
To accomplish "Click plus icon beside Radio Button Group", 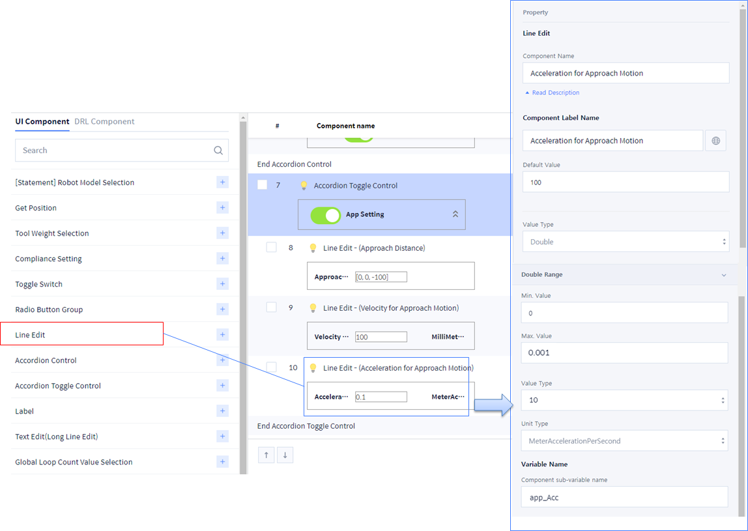I will [222, 309].
